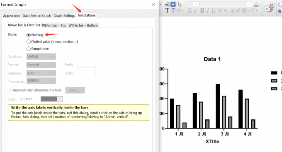
Task: Expand the color picker dropdown arrow
Action: pos(60,99)
